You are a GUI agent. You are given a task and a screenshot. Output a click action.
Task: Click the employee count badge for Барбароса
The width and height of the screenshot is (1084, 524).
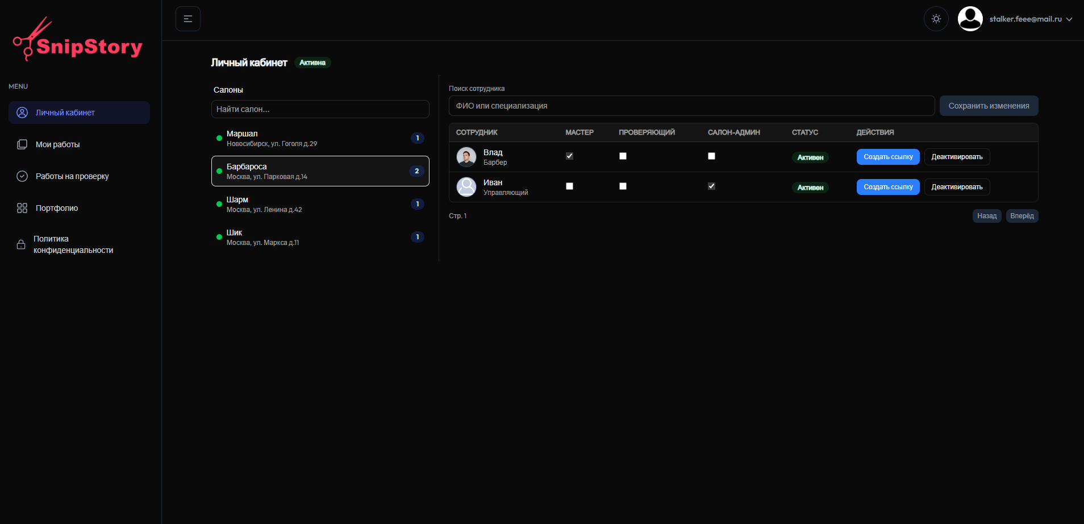point(416,171)
